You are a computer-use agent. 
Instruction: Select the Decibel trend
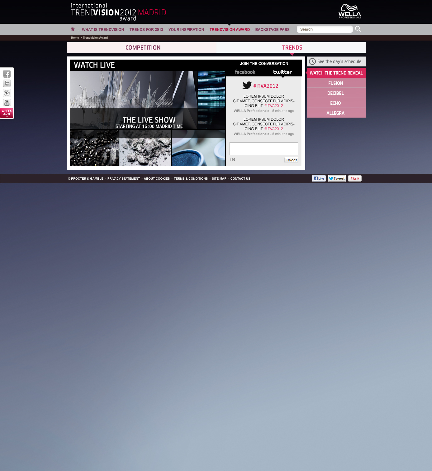click(x=336, y=93)
